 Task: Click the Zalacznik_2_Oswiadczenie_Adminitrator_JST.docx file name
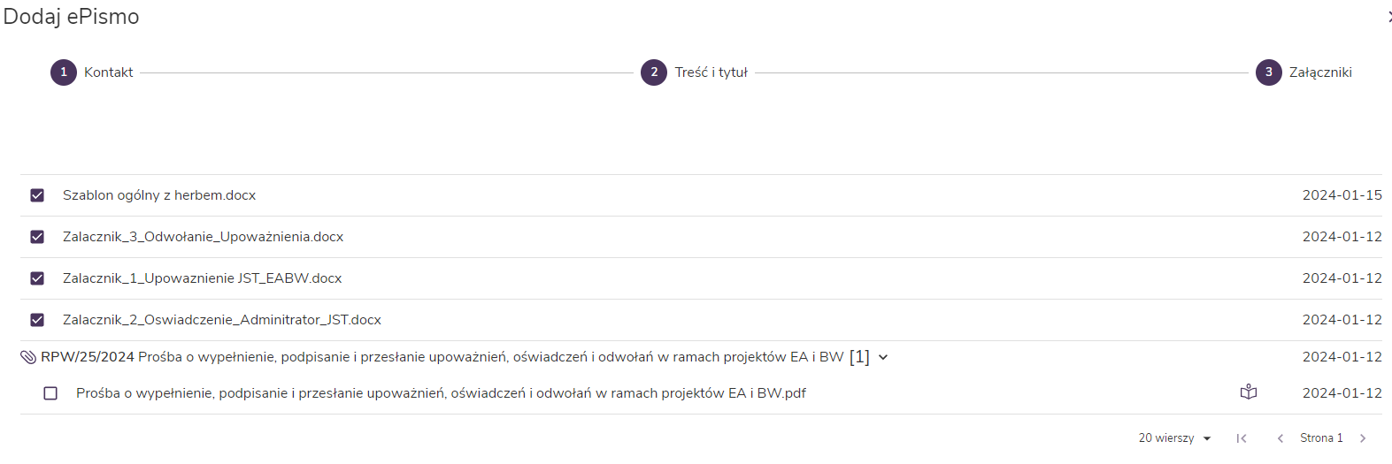222,320
